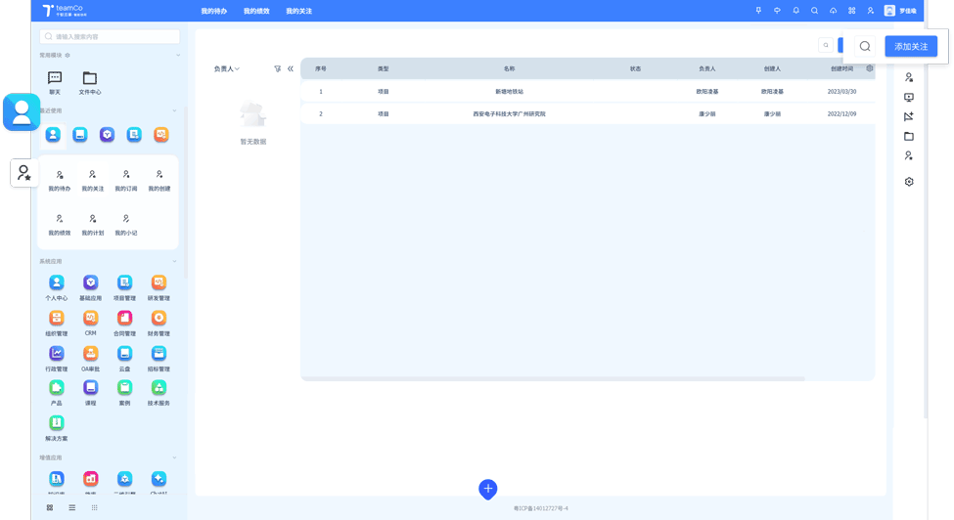Expand the 负责人 dropdown filter

click(227, 69)
